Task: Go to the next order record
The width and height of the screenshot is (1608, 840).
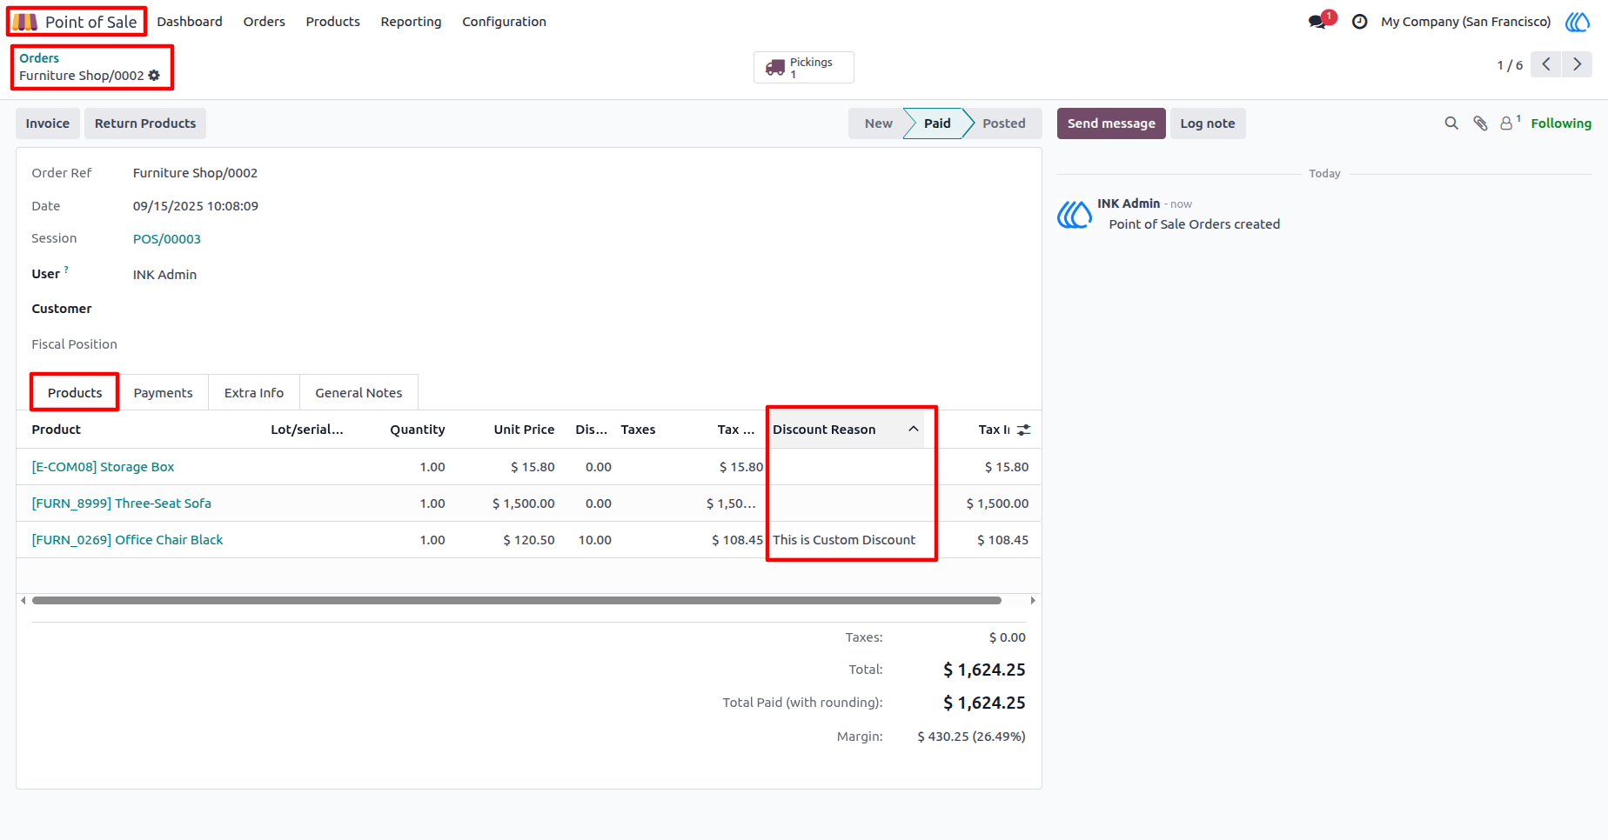Action: tap(1577, 64)
